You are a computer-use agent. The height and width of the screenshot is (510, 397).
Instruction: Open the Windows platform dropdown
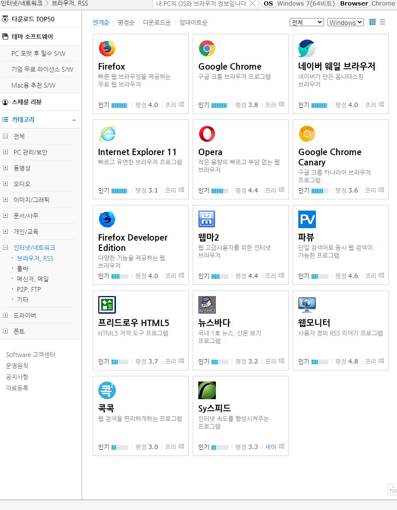point(345,22)
